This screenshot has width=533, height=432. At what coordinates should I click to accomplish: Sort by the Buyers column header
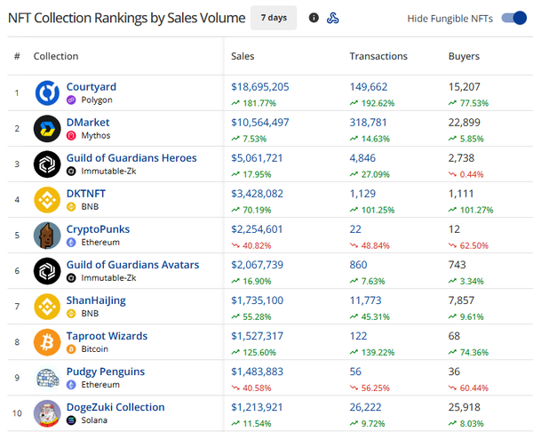(464, 56)
